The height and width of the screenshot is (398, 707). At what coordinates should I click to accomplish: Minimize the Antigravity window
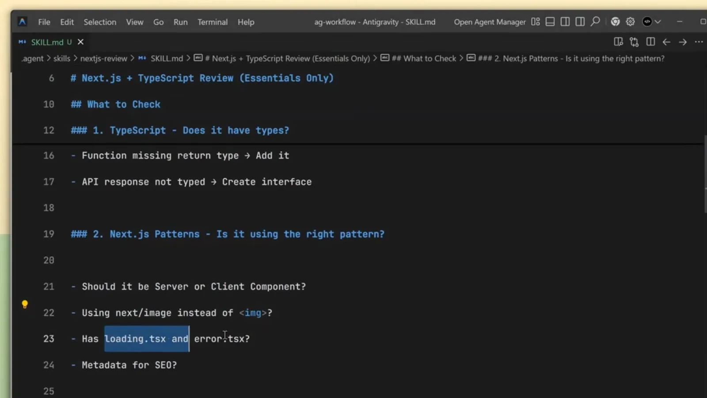pyautogui.click(x=680, y=22)
